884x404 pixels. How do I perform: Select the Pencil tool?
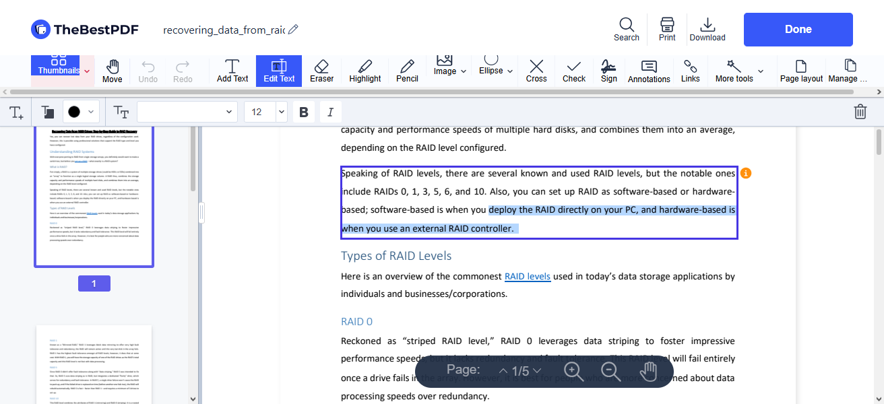point(407,70)
